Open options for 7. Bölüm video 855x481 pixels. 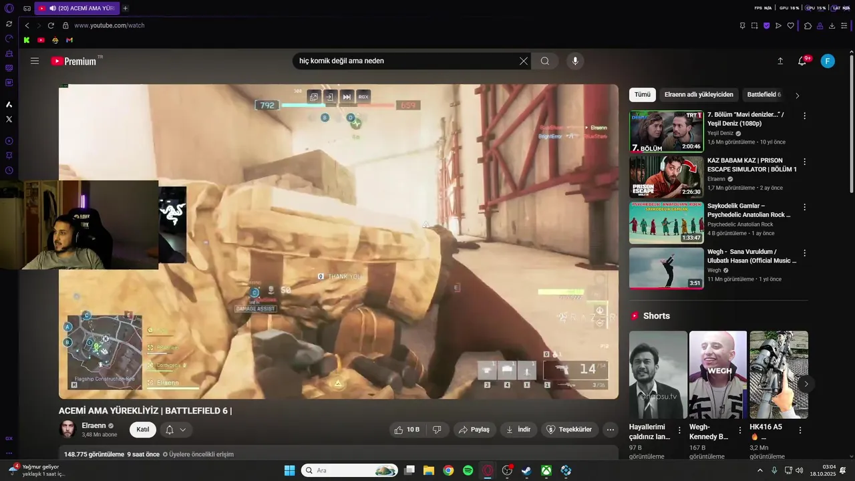tap(804, 116)
